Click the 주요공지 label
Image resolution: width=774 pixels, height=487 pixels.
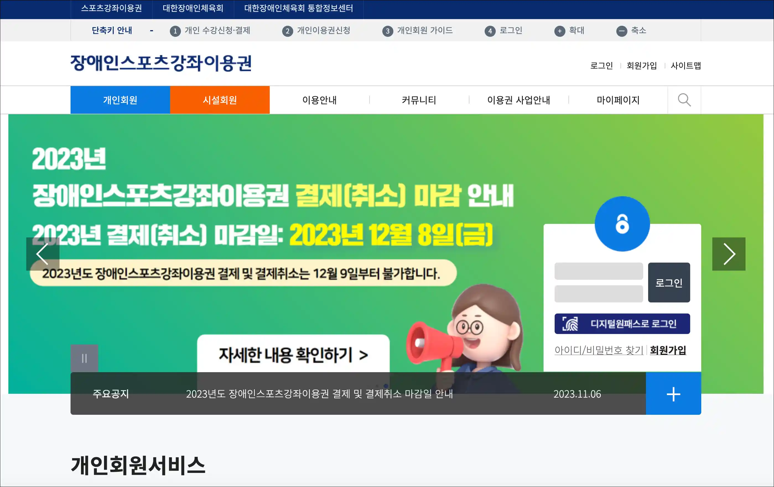click(111, 394)
